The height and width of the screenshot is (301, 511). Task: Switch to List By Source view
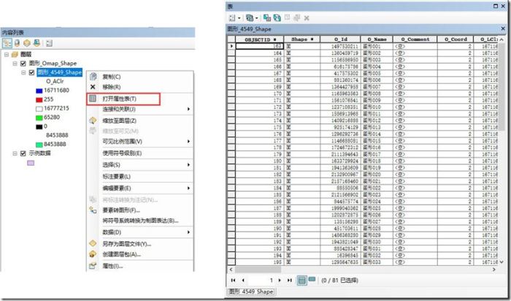click(x=17, y=43)
